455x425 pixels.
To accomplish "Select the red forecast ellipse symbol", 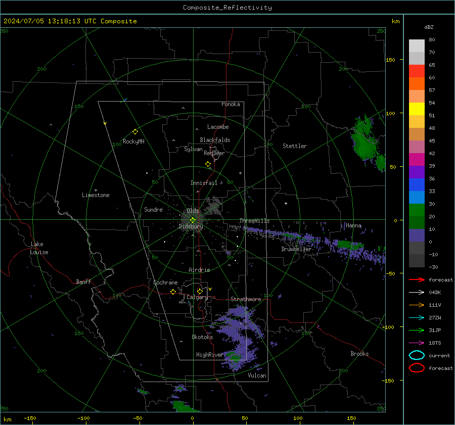I will [417, 368].
